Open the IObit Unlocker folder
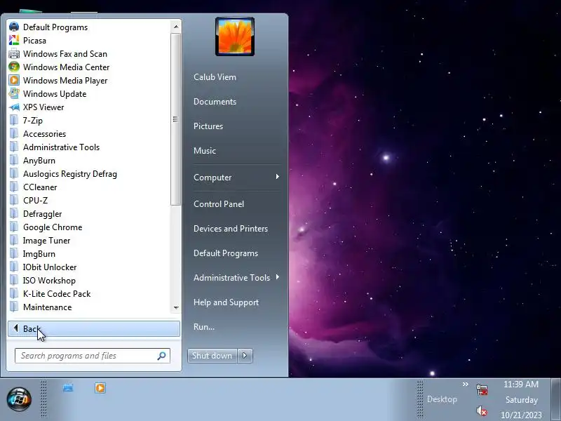This screenshot has width=561, height=421. click(50, 267)
